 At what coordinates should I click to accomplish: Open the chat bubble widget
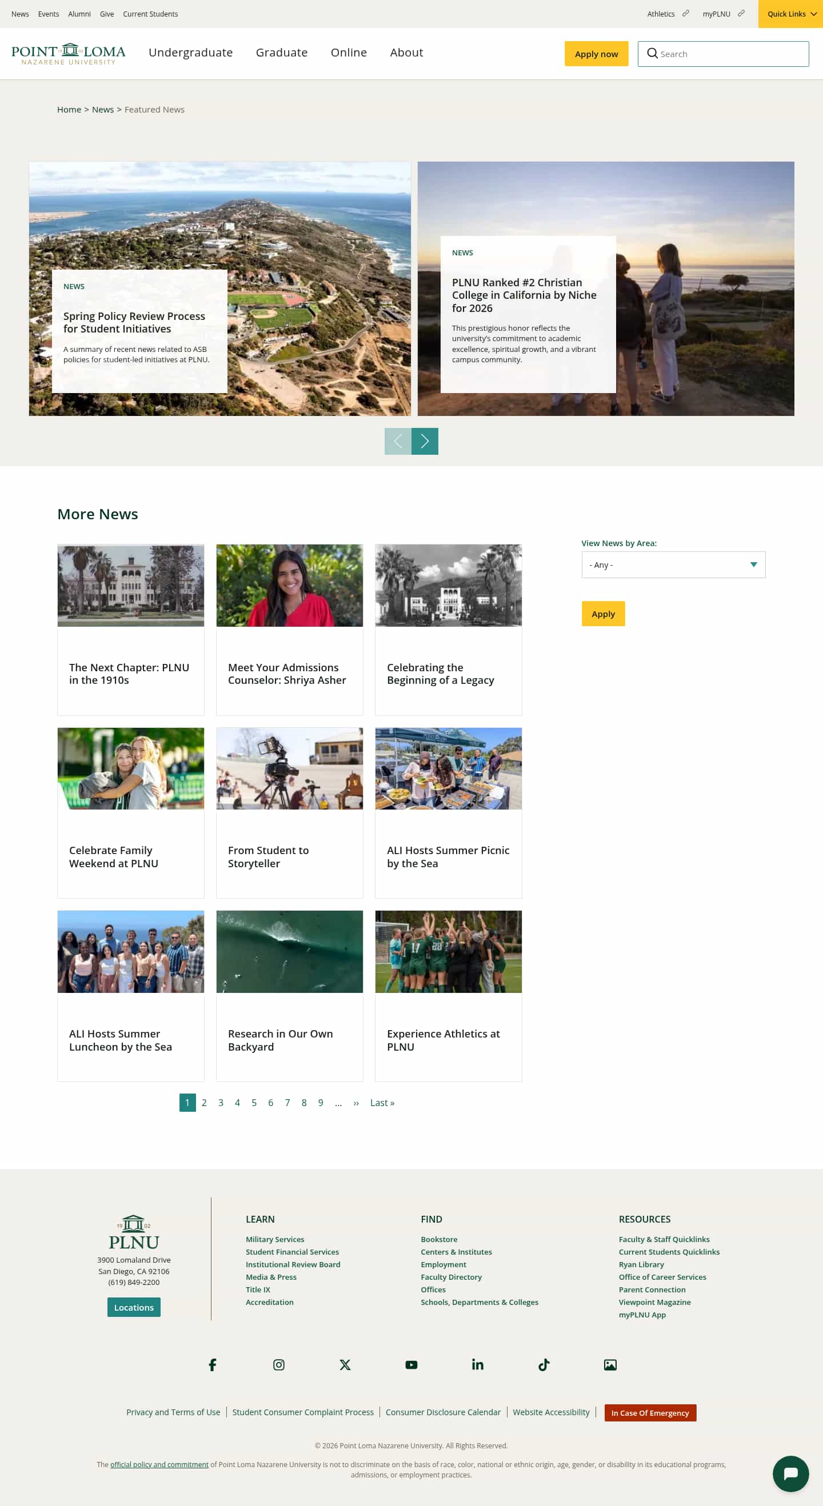tap(790, 1473)
